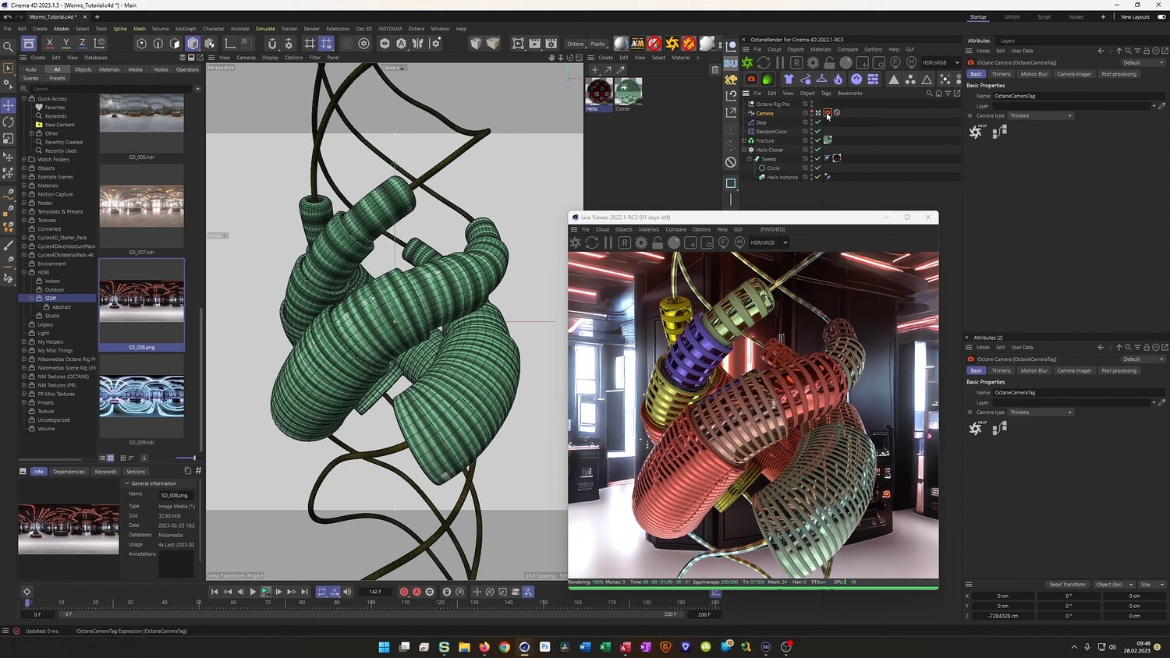Open Windows Start menu
This screenshot has height=658, width=1170.
click(384, 646)
